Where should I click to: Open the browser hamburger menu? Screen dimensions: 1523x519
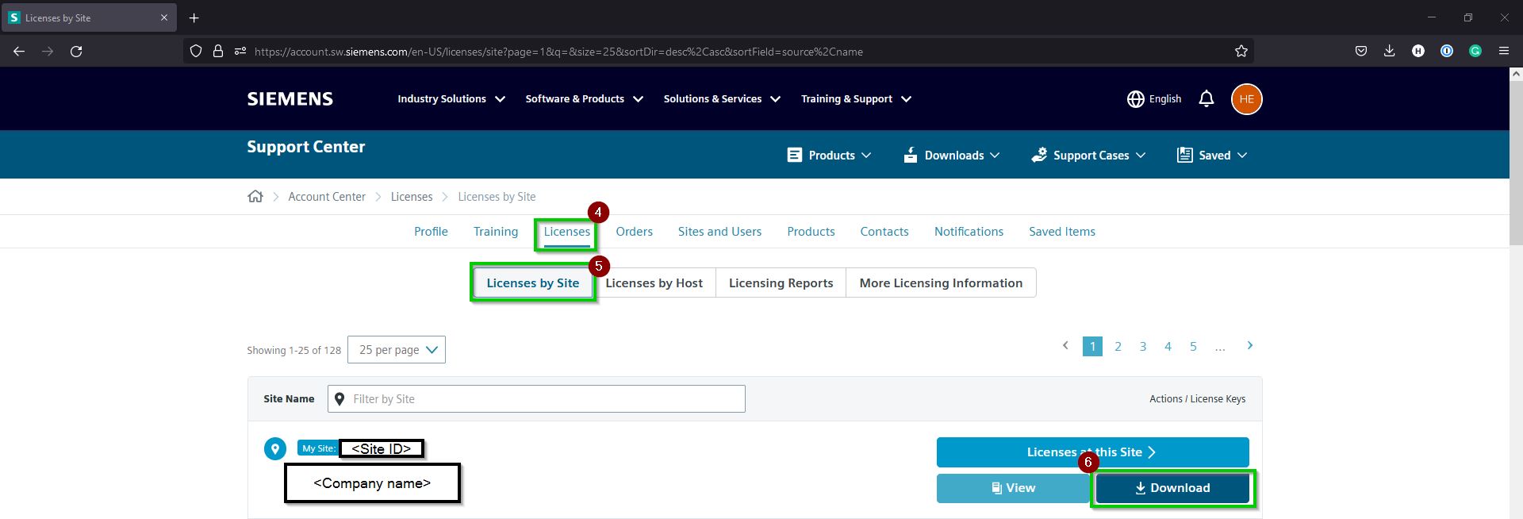(x=1504, y=52)
